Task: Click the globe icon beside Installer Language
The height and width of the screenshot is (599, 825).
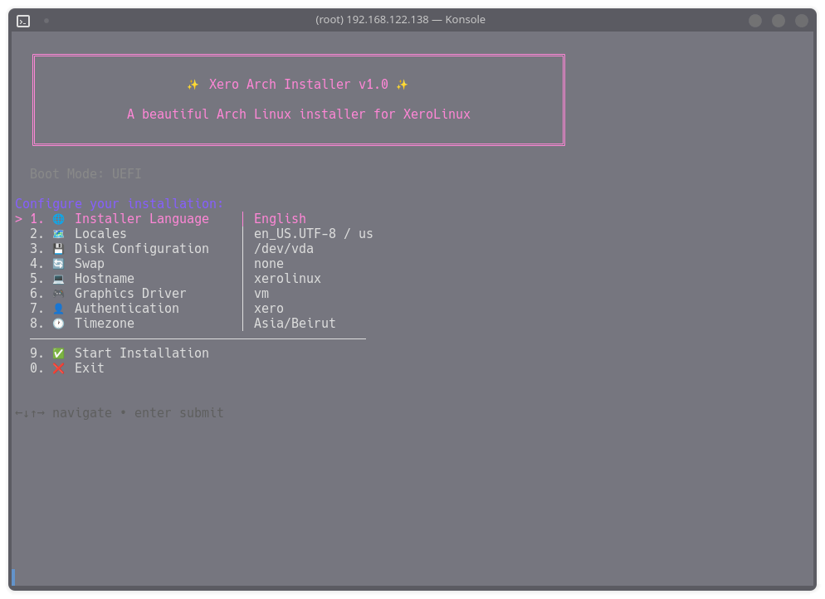Action: [x=58, y=219]
